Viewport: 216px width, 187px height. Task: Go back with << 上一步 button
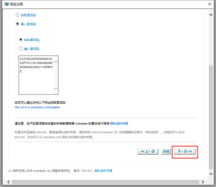(148, 152)
